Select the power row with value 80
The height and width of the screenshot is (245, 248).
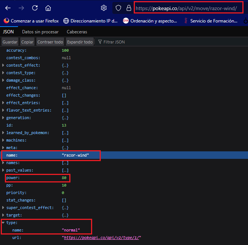coord(124,178)
